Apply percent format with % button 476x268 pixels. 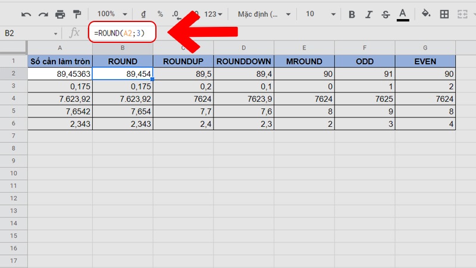[160, 14]
